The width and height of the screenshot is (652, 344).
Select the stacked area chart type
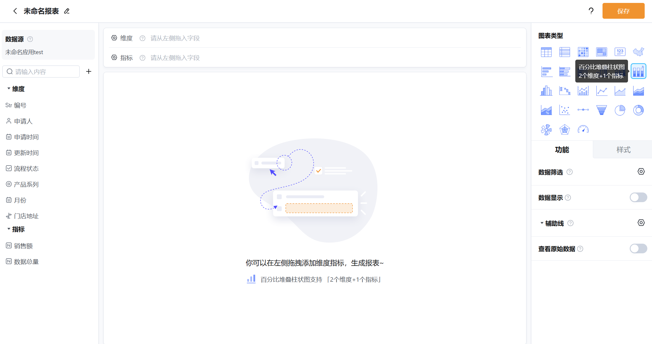(638, 91)
